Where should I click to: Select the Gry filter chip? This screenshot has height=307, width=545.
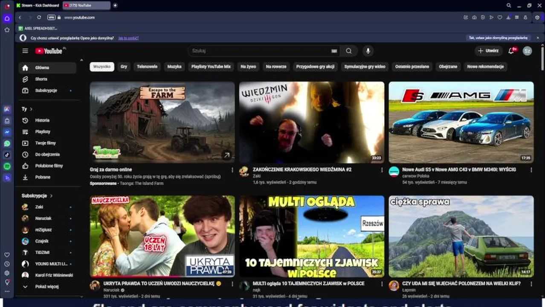(124, 67)
